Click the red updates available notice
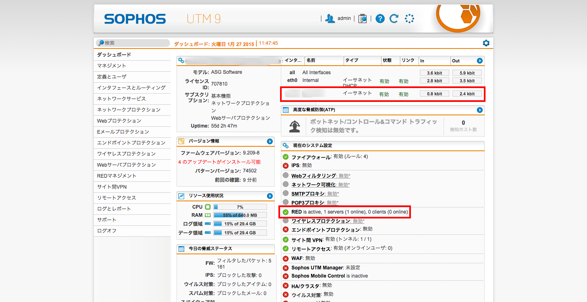The height and width of the screenshot is (302, 587). click(219, 162)
